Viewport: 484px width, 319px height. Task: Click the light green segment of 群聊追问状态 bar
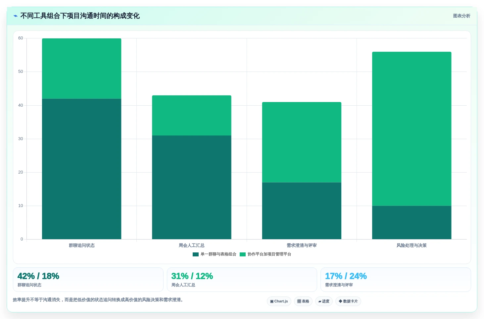(x=81, y=69)
